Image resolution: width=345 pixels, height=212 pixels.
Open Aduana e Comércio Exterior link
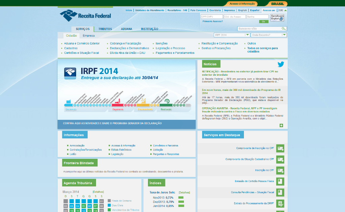[x=82, y=43]
